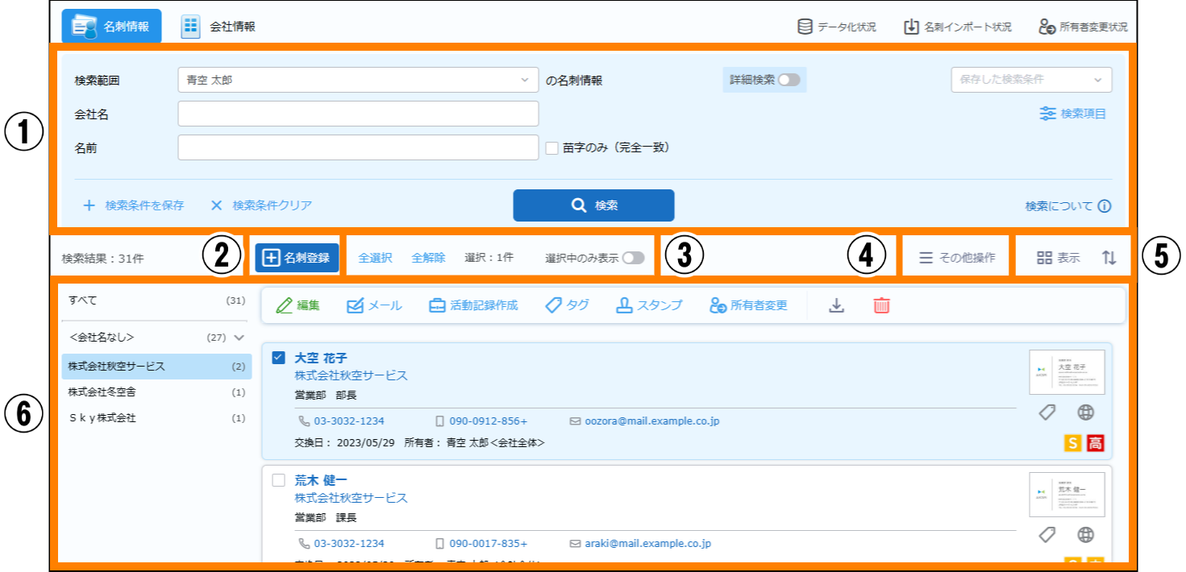Click the download icon in action toolbar

coord(837,306)
